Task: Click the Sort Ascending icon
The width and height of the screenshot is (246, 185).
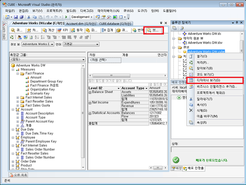Action: [37, 37]
